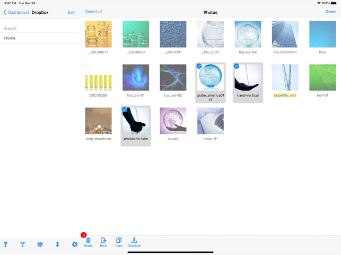Select the long-downtown photo thumbnail
341x255 pixels.
point(98,121)
